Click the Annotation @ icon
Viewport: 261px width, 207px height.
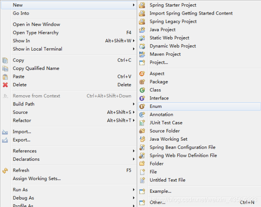click(142, 115)
